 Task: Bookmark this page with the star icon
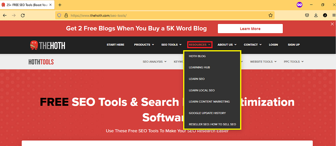tap(270, 15)
